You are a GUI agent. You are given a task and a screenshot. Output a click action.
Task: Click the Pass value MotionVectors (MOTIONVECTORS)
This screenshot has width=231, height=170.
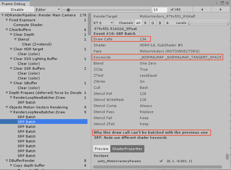(x=170, y=51)
